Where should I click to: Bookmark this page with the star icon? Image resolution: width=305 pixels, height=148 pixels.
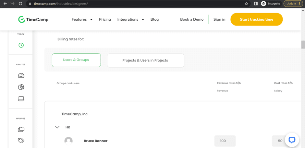[x=246, y=4]
